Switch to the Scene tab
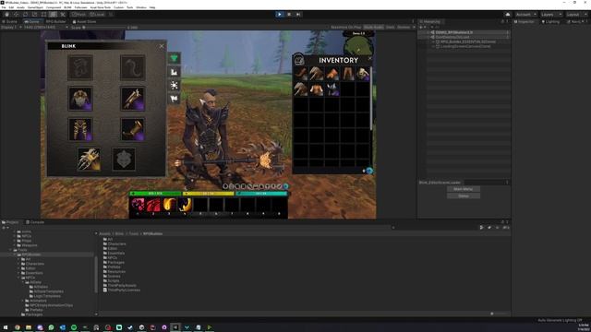The width and height of the screenshot is (591, 332). click(10, 22)
